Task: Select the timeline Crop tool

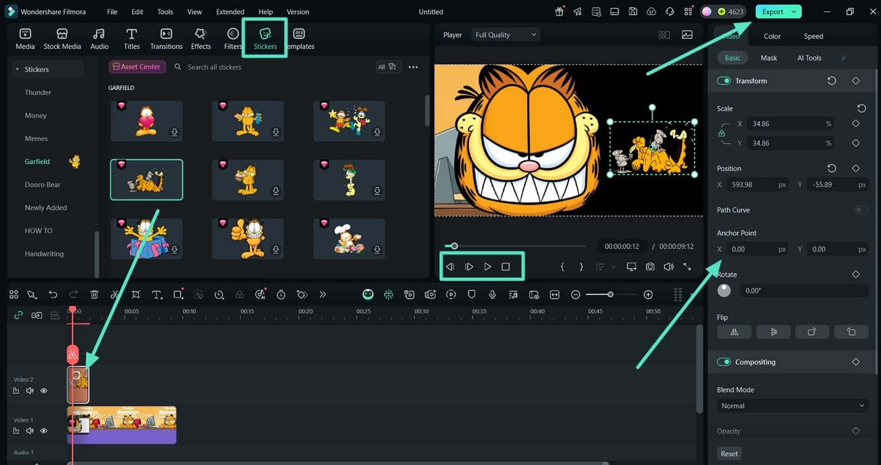Action: 136,295
